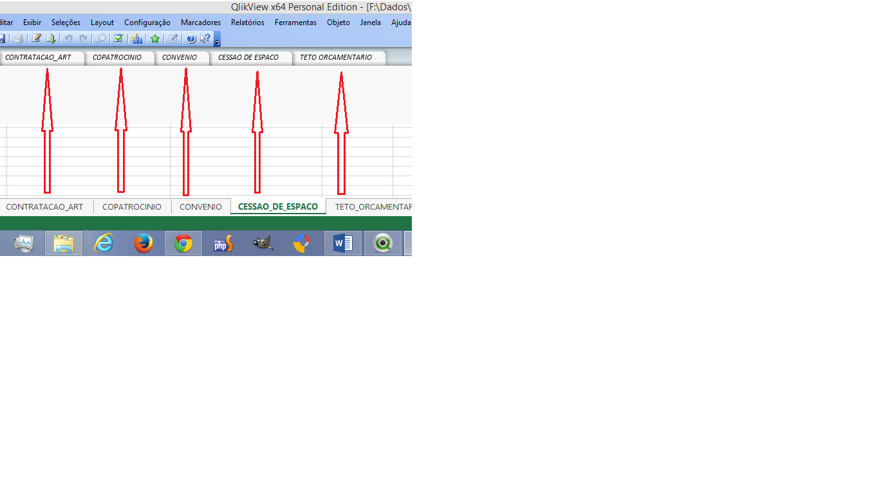Launch Internet Explorer from taskbar
Image resolution: width=879 pixels, height=494 pixels.
click(x=104, y=244)
